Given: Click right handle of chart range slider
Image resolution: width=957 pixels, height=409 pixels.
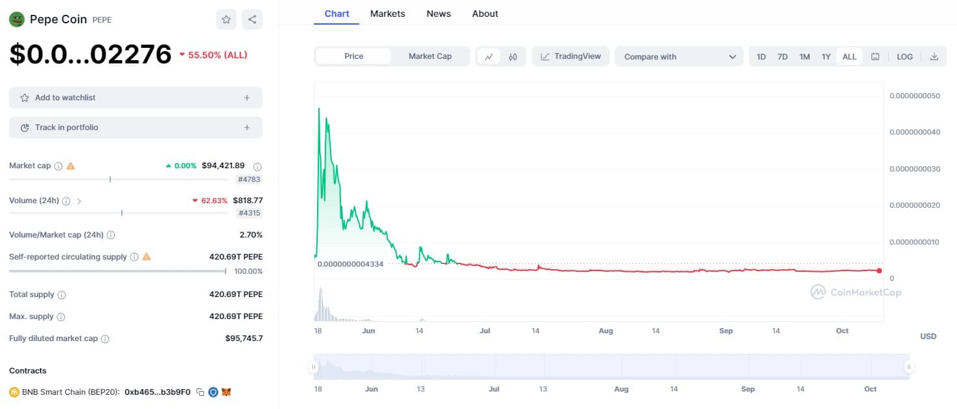Looking at the screenshot, I should [909, 367].
